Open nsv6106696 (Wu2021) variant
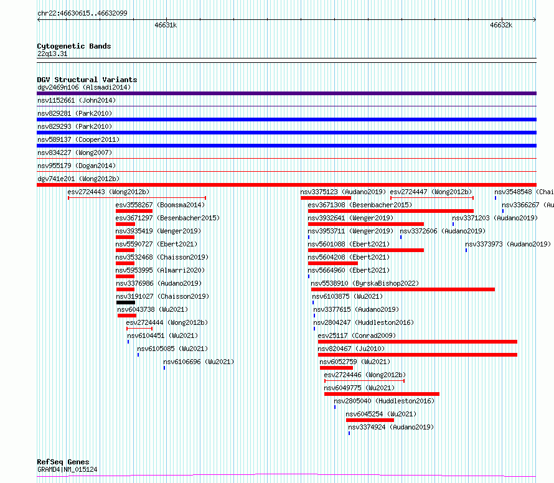This screenshot has height=483, width=554. coord(199,362)
